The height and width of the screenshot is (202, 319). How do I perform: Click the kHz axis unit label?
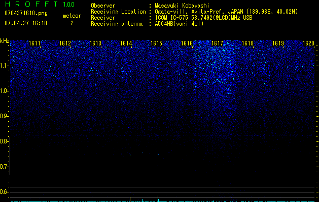[x=5, y=41]
